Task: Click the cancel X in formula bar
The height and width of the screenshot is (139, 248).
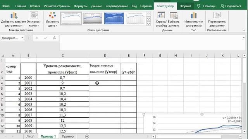Action: 37,38
